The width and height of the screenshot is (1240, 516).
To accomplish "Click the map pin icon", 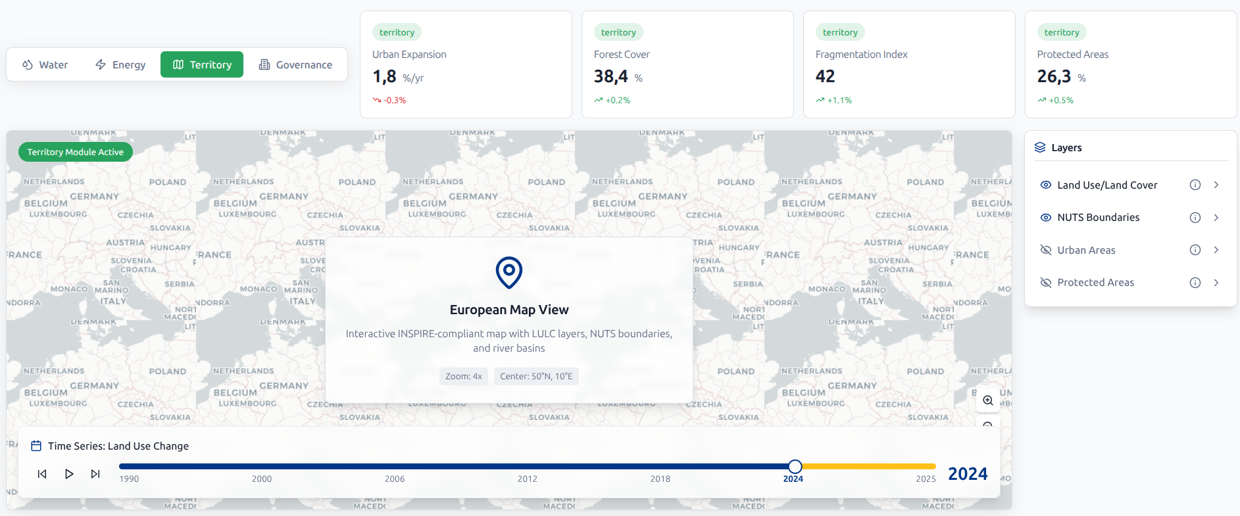I will click(x=509, y=272).
